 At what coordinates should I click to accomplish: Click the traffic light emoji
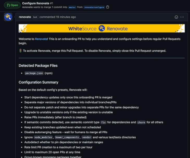tap(20, 51)
